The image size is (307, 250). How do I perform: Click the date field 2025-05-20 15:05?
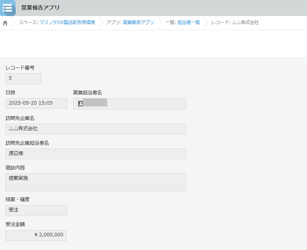click(x=36, y=103)
